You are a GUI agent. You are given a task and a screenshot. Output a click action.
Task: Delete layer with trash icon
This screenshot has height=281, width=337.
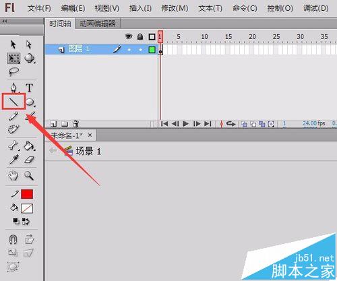76,124
